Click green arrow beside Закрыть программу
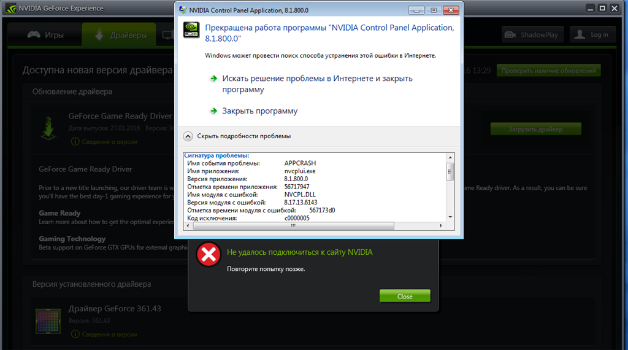 pyautogui.click(x=213, y=111)
